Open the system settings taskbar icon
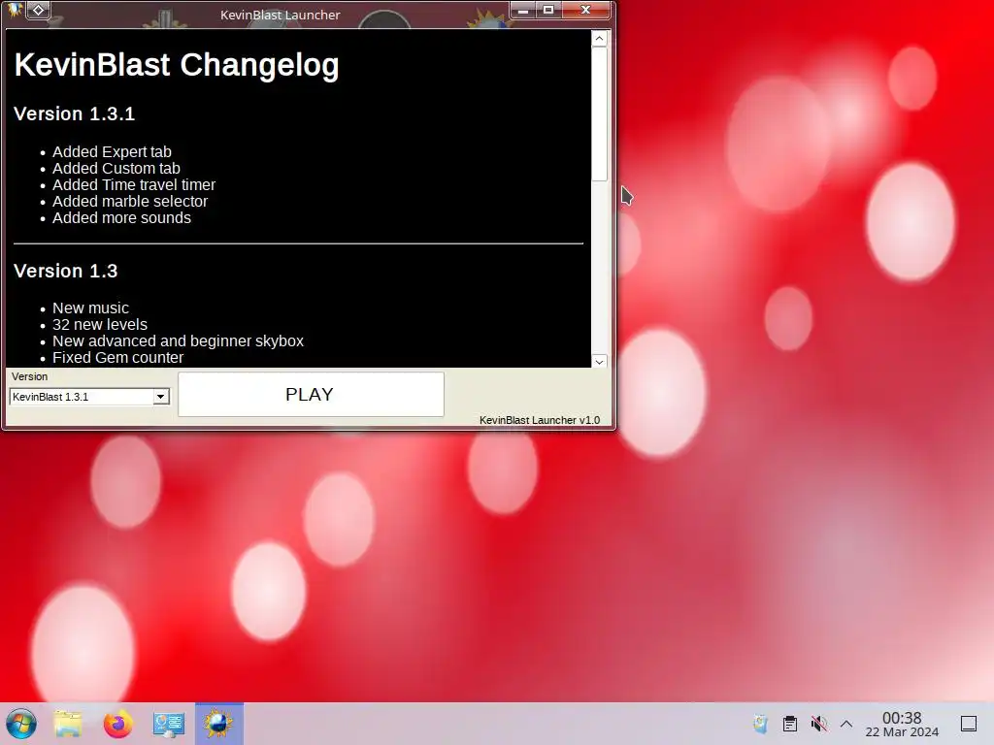The height and width of the screenshot is (745, 994). click(x=169, y=724)
